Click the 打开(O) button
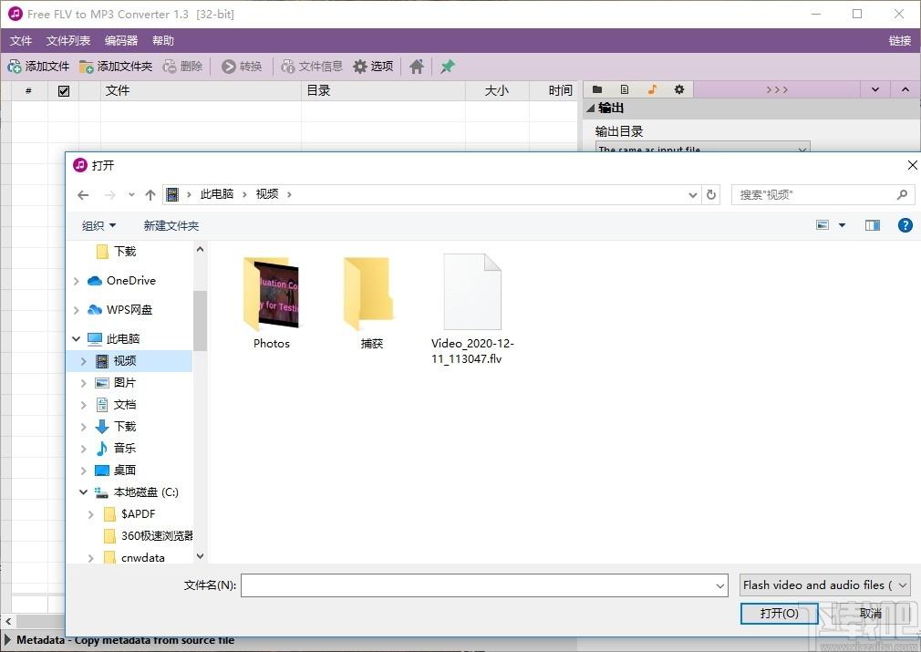The image size is (921, 652). 779,613
